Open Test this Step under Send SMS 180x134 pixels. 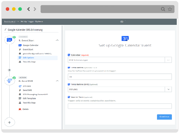click(x=29, y=103)
